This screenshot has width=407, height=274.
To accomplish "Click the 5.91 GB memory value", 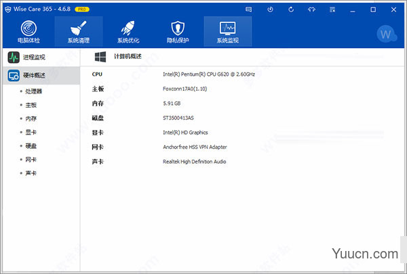I will point(172,104).
